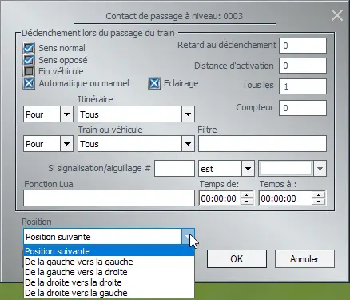Image resolution: width=350 pixels, height=300 pixels.
Task: Enable the Fin véhicule checkbox
Action: (29, 71)
